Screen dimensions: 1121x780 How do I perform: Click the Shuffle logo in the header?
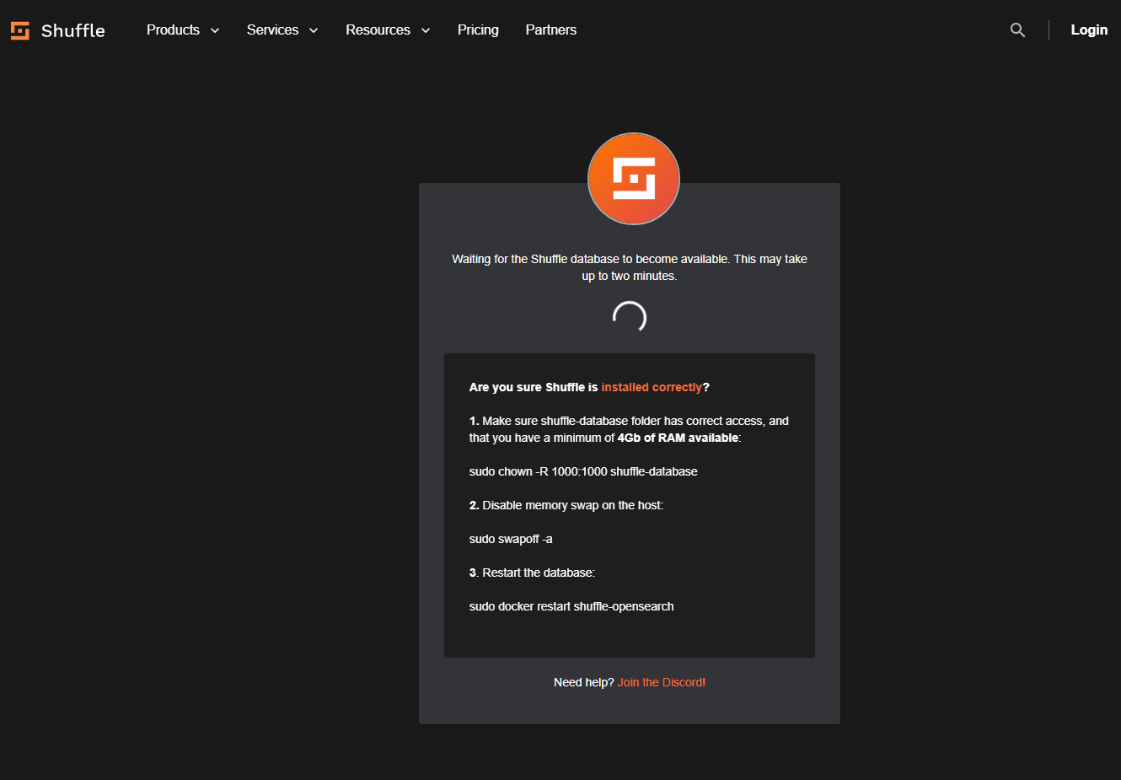[58, 30]
